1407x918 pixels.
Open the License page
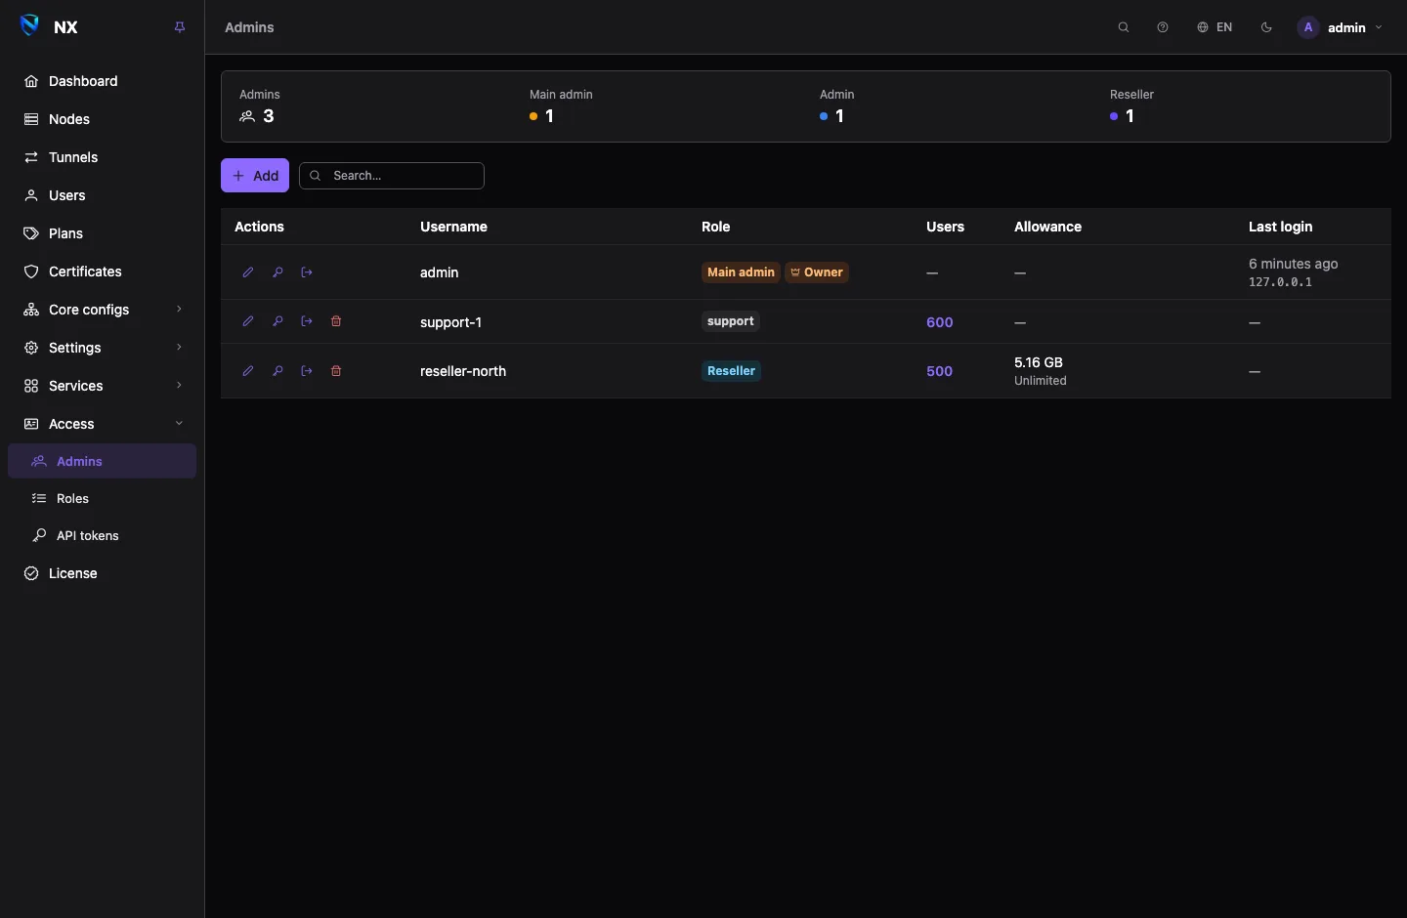pyautogui.click(x=102, y=573)
